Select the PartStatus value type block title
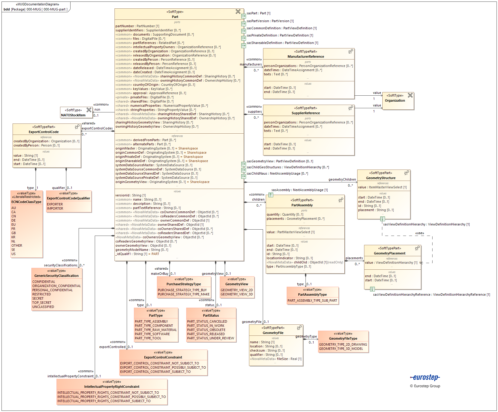The height and width of the screenshot is (412, 498). (x=211, y=315)
